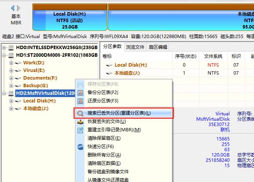
Task: Click restore partition table icon
Action: click(80, 101)
